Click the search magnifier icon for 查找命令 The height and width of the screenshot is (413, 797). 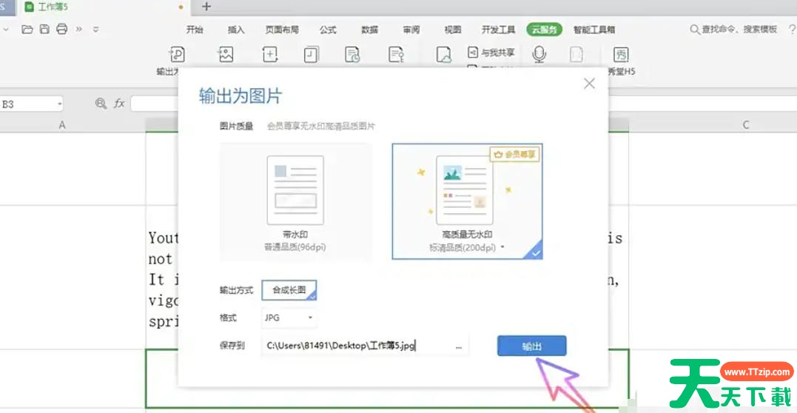click(x=694, y=30)
